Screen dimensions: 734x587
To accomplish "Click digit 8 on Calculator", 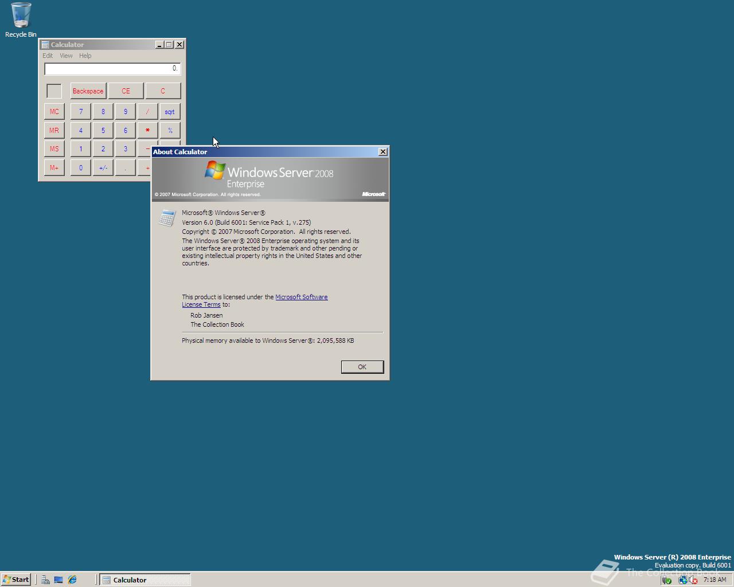I will tap(103, 111).
